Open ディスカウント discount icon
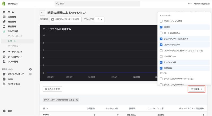The image size is (212, 116). [x=4, y=57]
